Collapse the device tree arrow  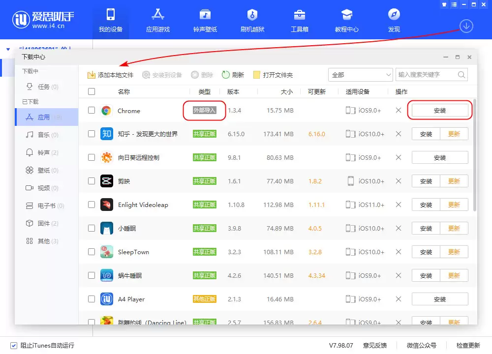click(x=8, y=49)
